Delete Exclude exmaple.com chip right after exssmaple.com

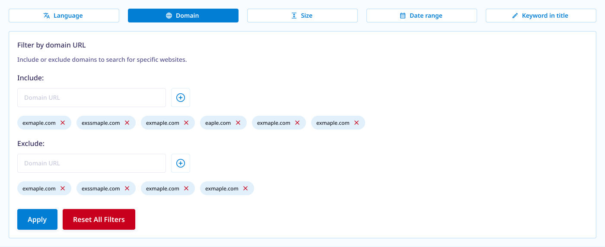click(186, 188)
